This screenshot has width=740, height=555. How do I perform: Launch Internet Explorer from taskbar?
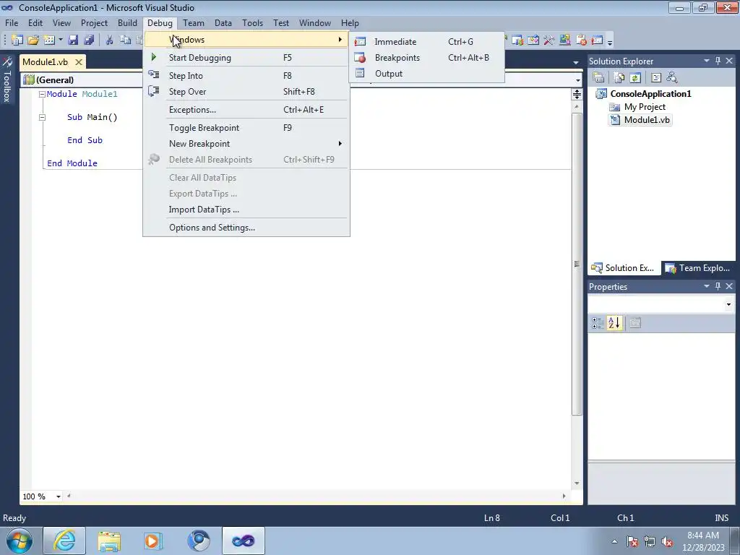click(64, 541)
